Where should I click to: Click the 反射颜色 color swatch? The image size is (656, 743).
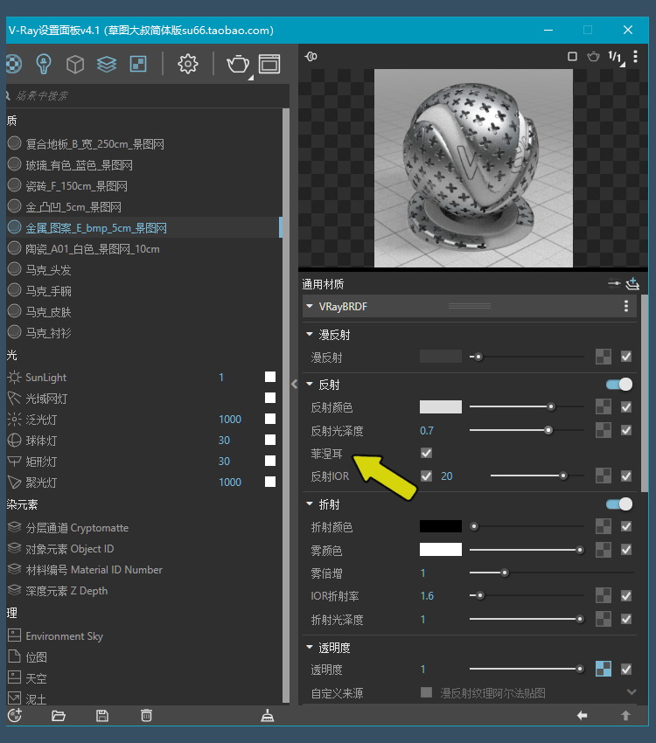click(x=441, y=406)
